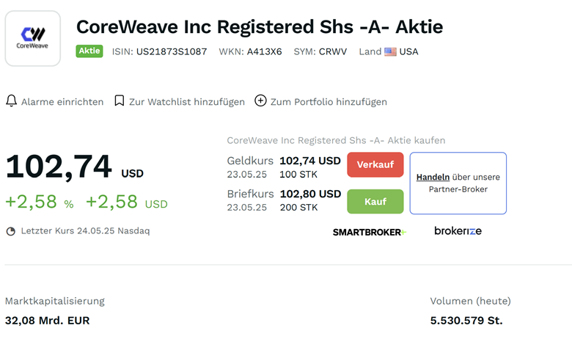Click the plus circle portfolio icon

[x=260, y=101]
